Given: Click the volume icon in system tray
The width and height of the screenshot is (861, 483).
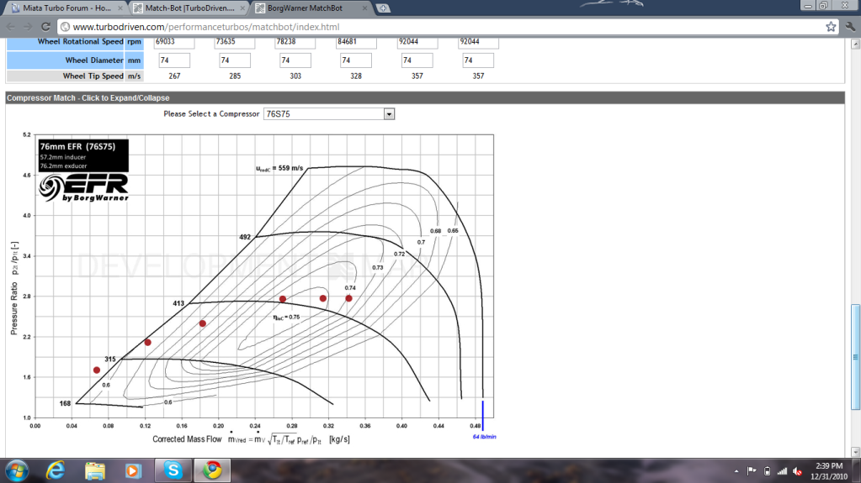Looking at the screenshot, I should [796, 470].
